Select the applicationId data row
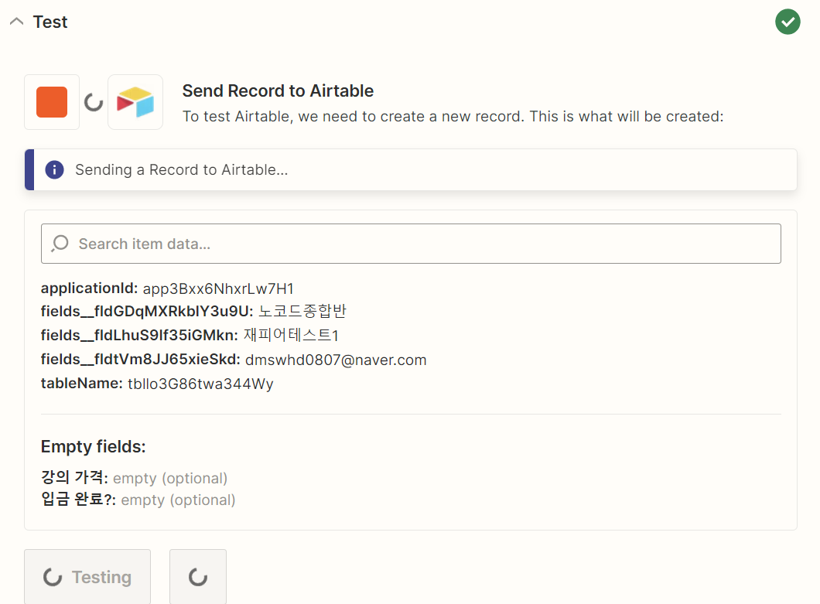Screen dimensions: 820x604 [x=167, y=288]
